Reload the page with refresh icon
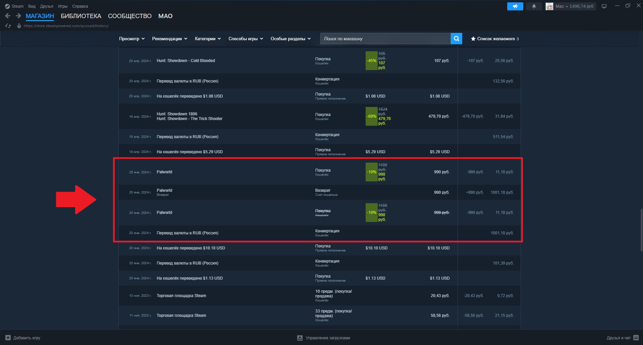 [x=8, y=26]
